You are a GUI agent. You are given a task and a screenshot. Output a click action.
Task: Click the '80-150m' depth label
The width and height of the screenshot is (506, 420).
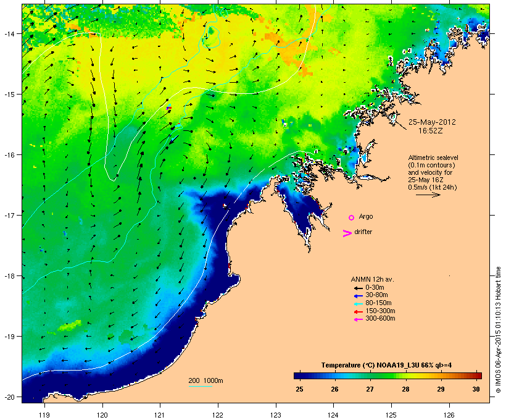point(378,303)
